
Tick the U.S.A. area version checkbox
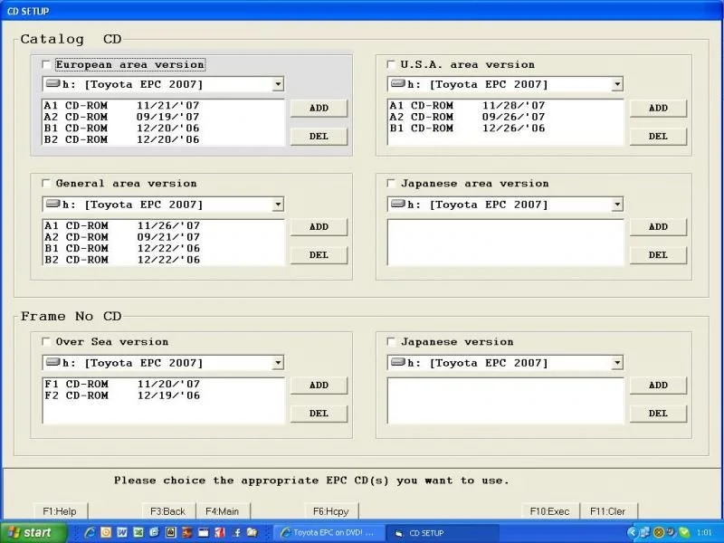pos(391,64)
